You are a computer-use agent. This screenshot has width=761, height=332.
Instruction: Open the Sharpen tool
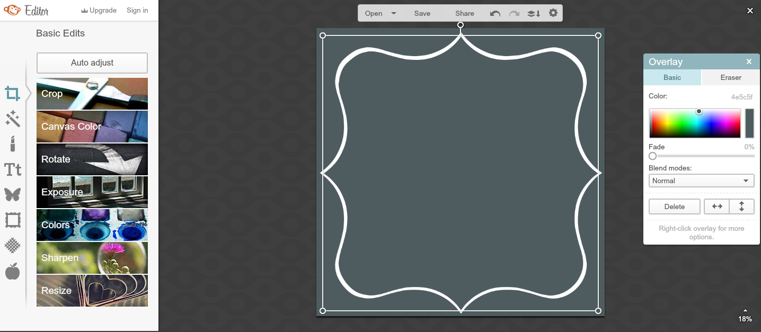tap(92, 258)
